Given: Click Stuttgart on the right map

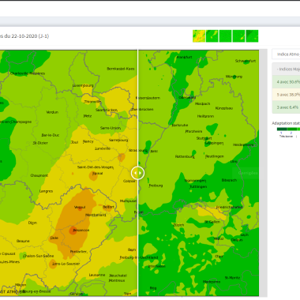Looking at the screenshot, I should tap(204, 138).
